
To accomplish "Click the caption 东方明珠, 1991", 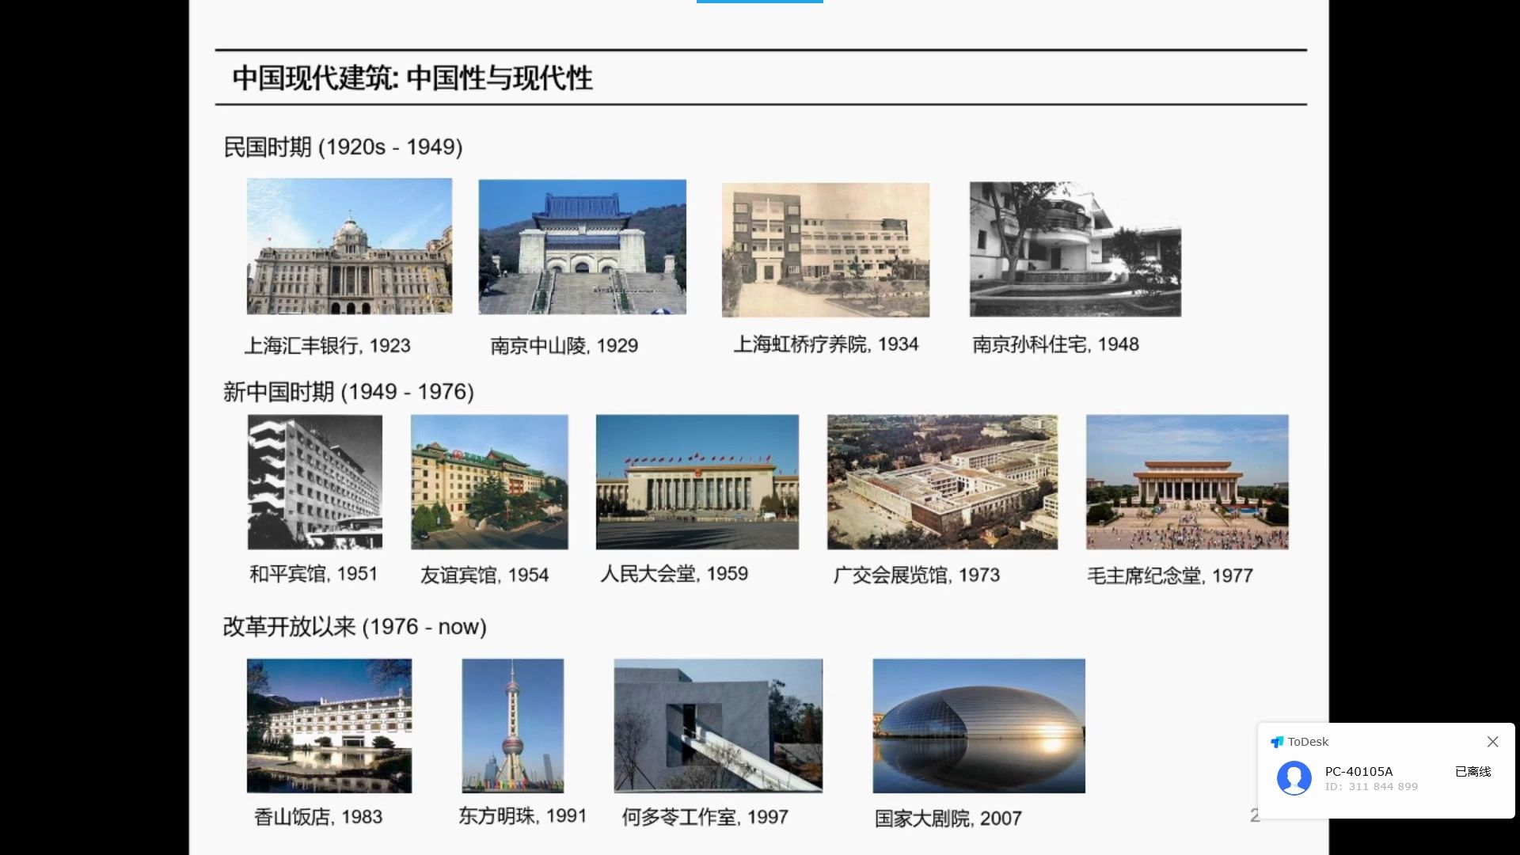I will [522, 816].
